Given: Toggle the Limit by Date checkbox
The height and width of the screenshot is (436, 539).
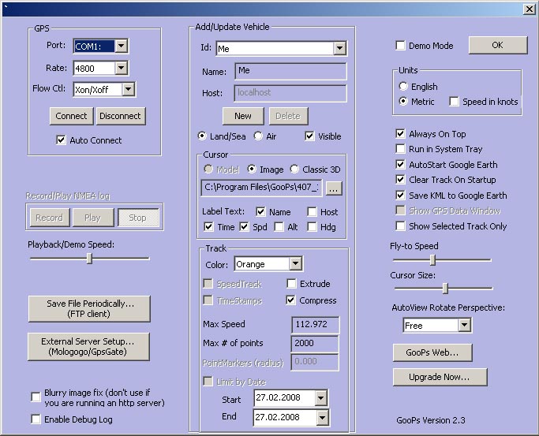Looking at the screenshot, I should [x=208, y=381].
